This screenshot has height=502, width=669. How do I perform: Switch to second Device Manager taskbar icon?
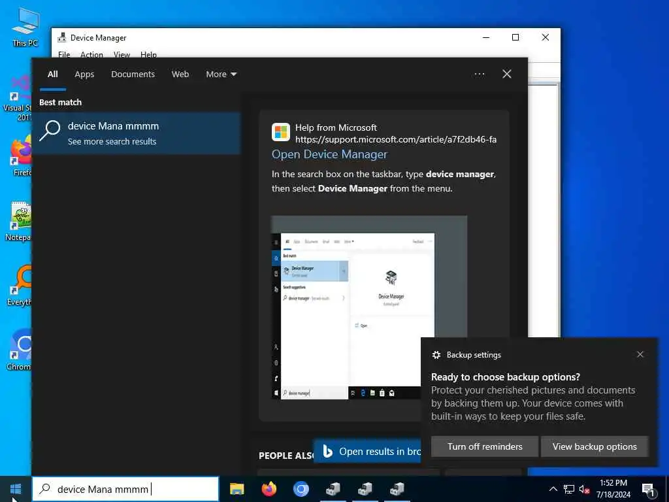pos(365,489)
